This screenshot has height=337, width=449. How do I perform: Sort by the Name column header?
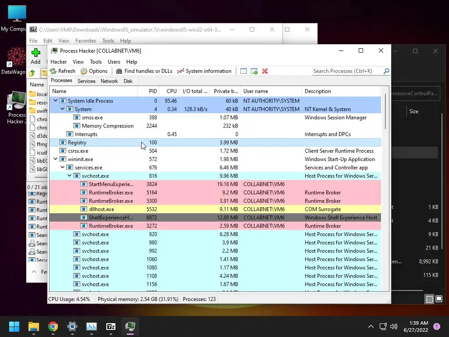pyautogui.click(x=93, y=91)
